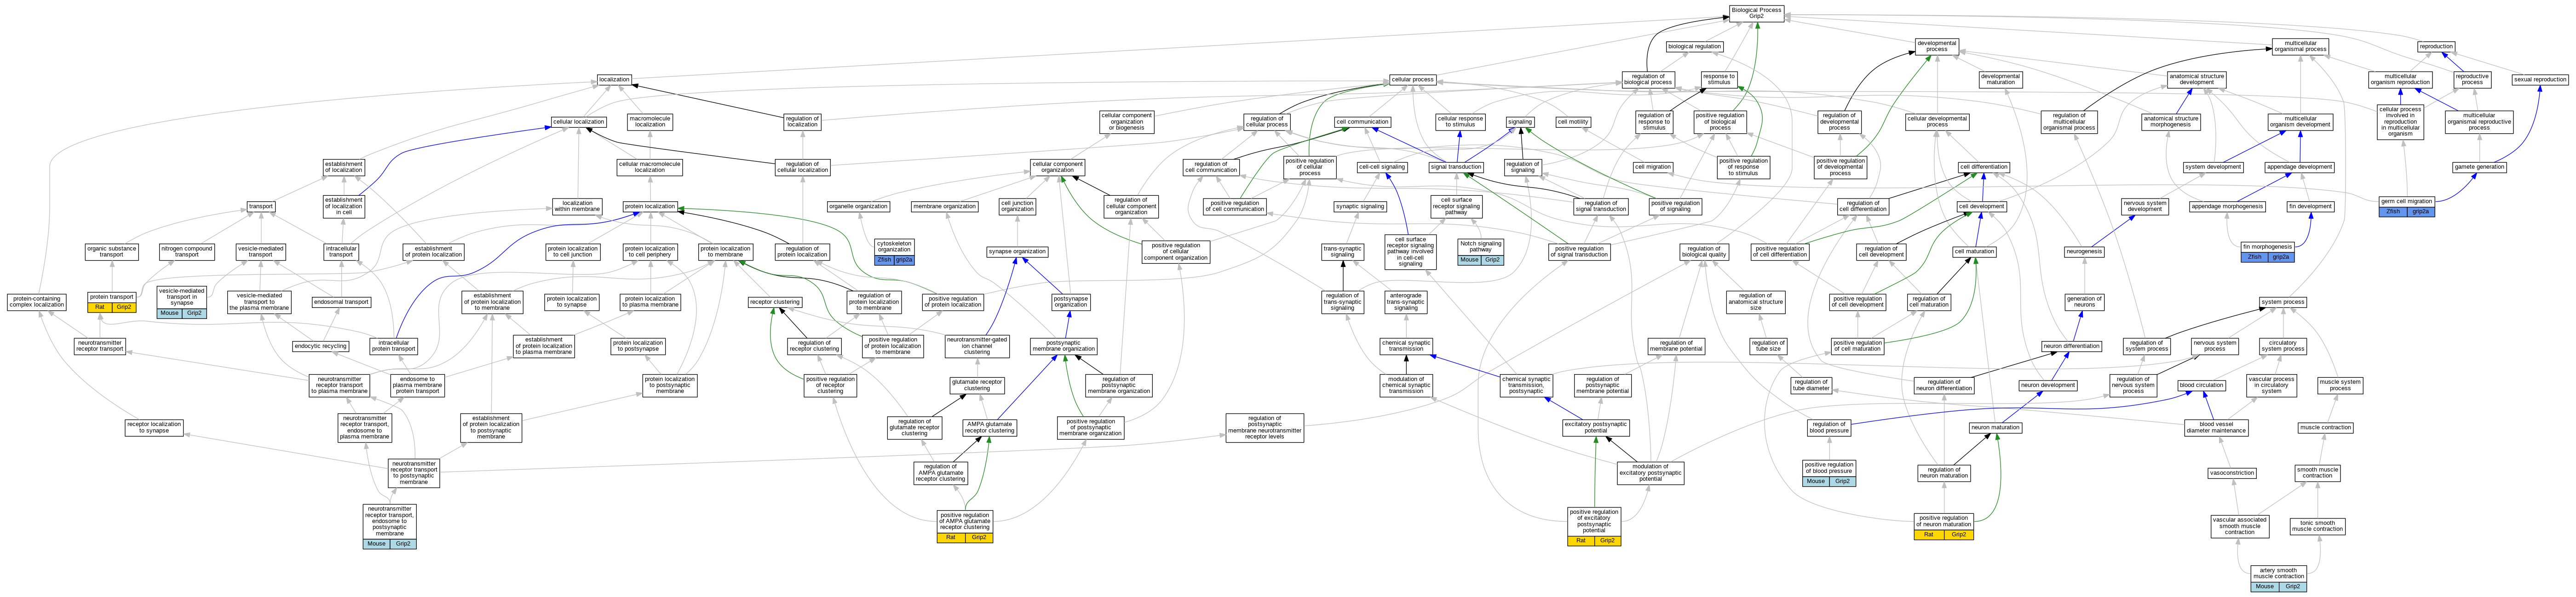Click 'regulation of postsynaptic membrane potential' node

point(1602,385)
